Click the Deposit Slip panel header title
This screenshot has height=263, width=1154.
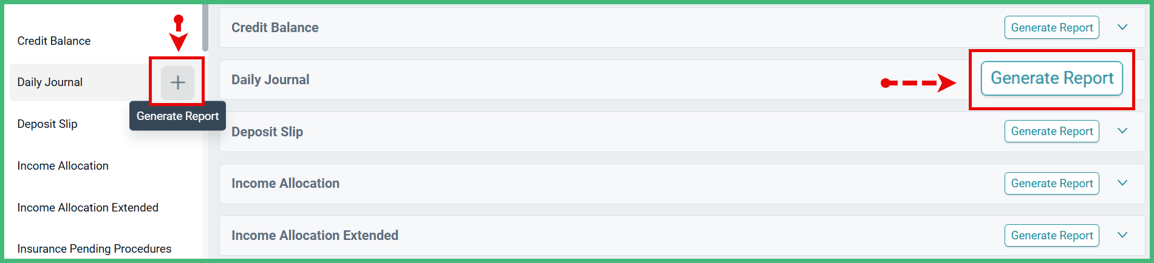click(x=267, y=131)
